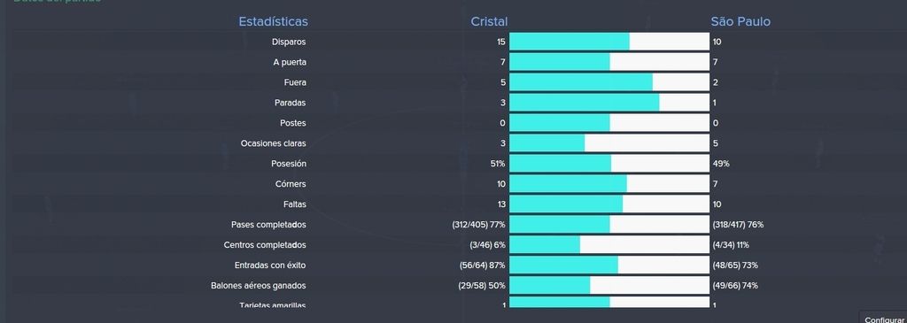Viewport: 907px width, 323px height.
Task: Click the Fuera comparison bar
Action: [x=609, y=82]
